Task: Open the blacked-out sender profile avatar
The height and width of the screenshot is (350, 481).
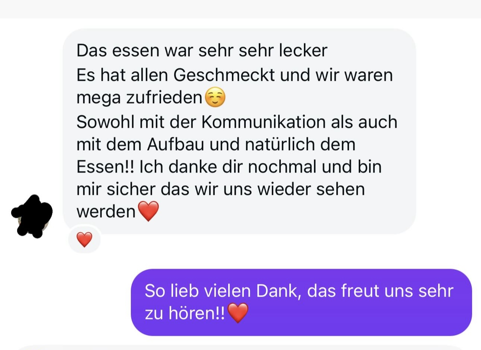Action: pyautogui.click(x=32, y=216)
